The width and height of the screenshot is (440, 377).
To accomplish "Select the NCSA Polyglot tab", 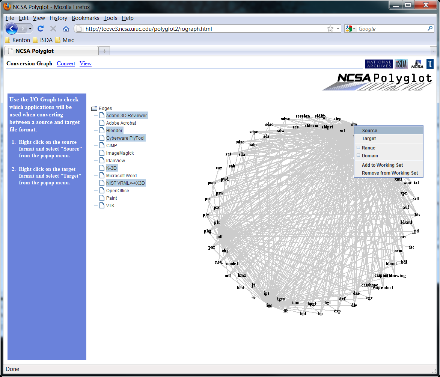I will tap(52, 51).
